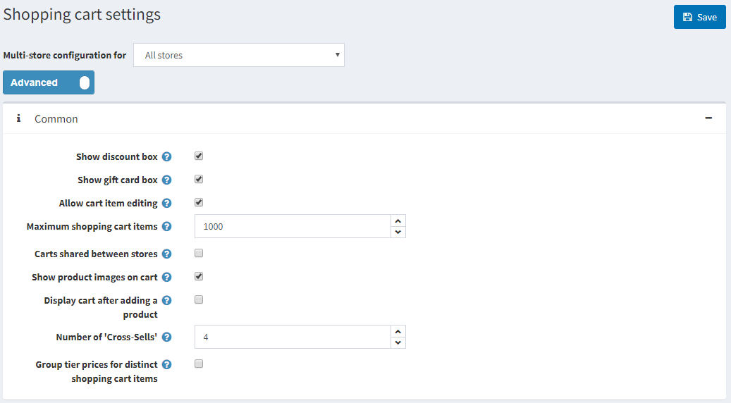Click help icon for Maximum shopping cart items

[167, 227]
